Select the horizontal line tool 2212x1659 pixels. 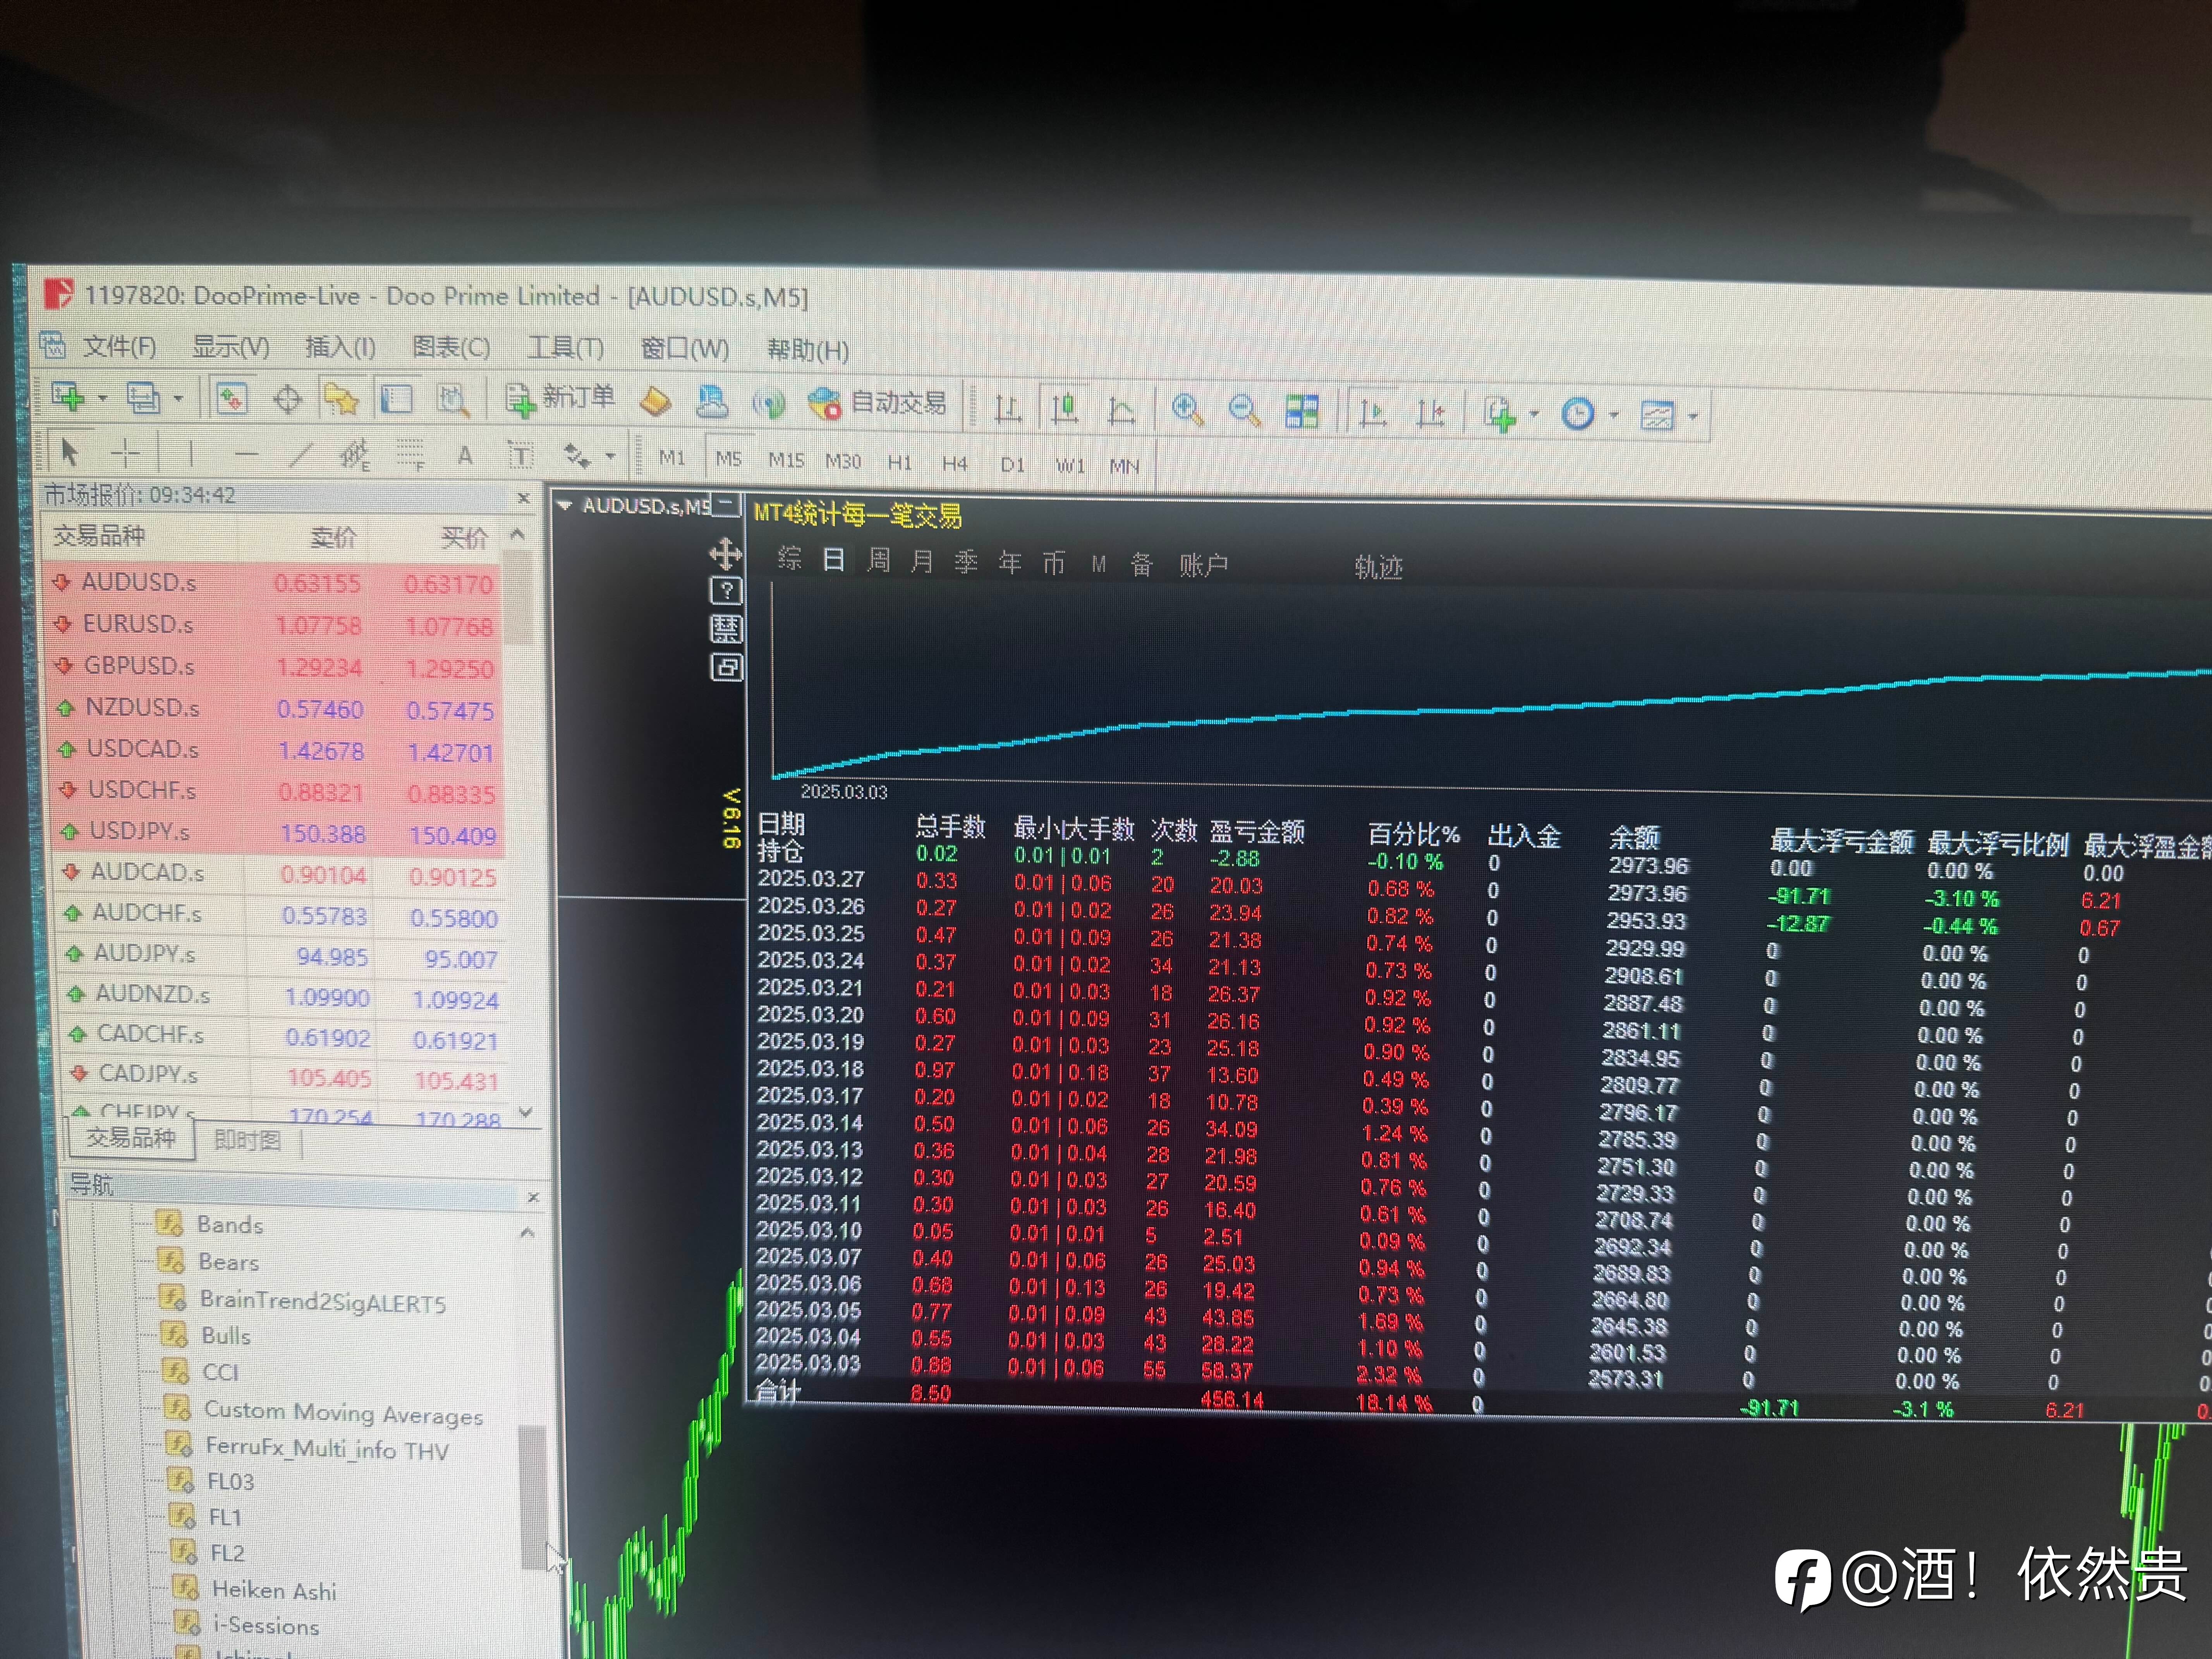pyautogui.click(x=246, y=455)
